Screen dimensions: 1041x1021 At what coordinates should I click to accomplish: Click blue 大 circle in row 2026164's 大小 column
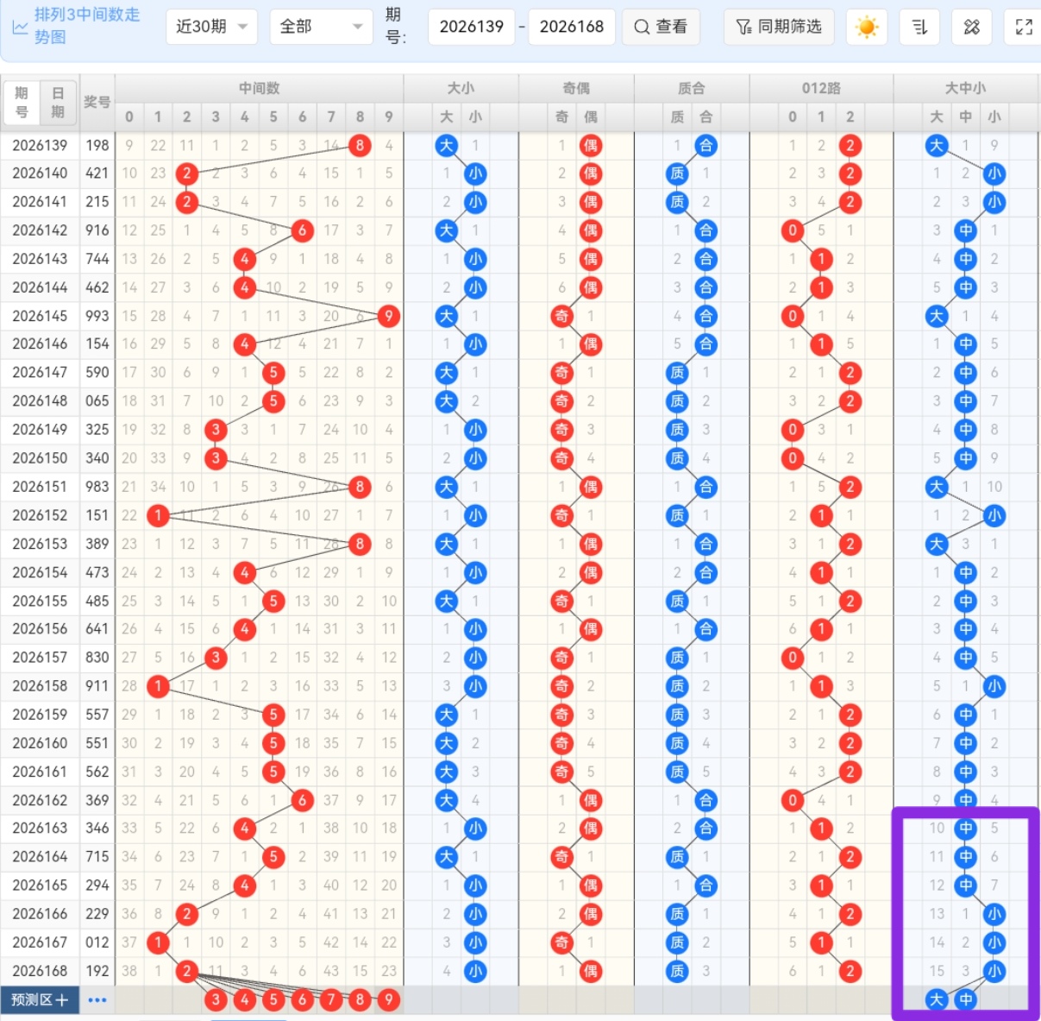pyautogui.click(x=447, y=857)
